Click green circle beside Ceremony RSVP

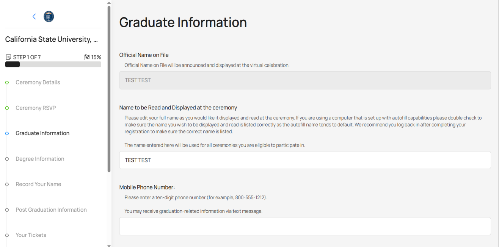point(7,108)
